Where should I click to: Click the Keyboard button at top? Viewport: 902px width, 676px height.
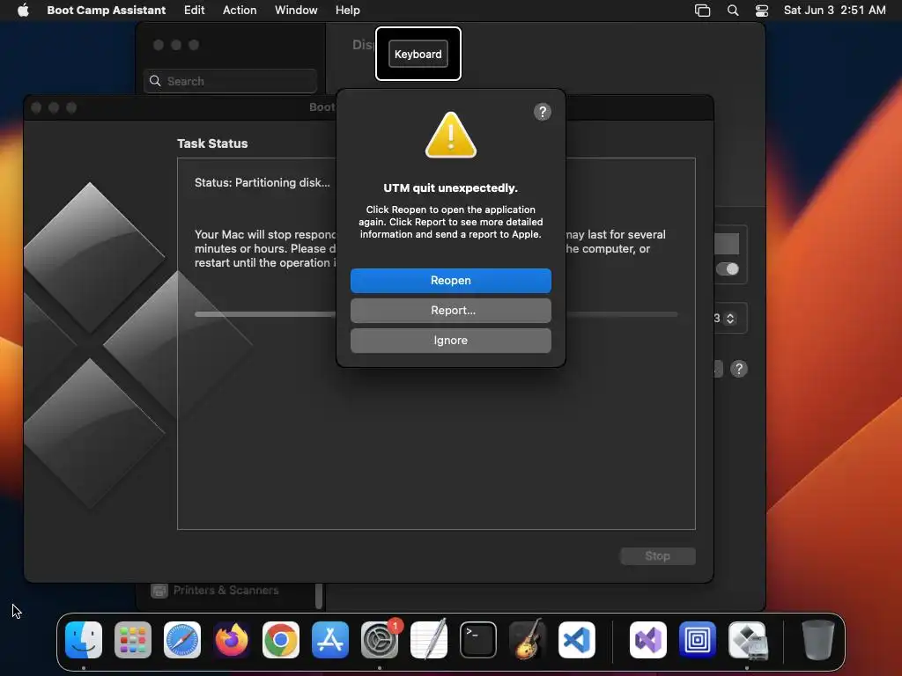pyautogui.click(x=418, y=54)
